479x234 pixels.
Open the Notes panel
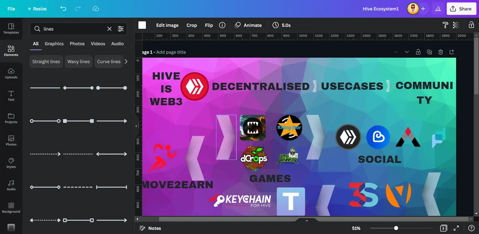tap(150, 228)
